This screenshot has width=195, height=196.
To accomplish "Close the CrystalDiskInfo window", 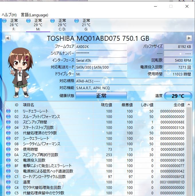I will [187, 6].
